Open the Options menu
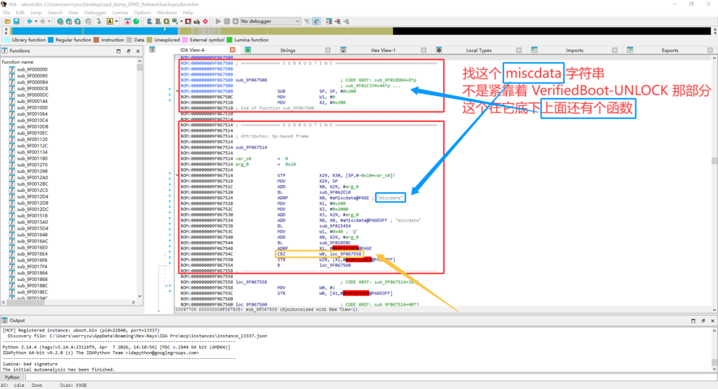The height and width of the screenshot is (389, 718). 142,13
